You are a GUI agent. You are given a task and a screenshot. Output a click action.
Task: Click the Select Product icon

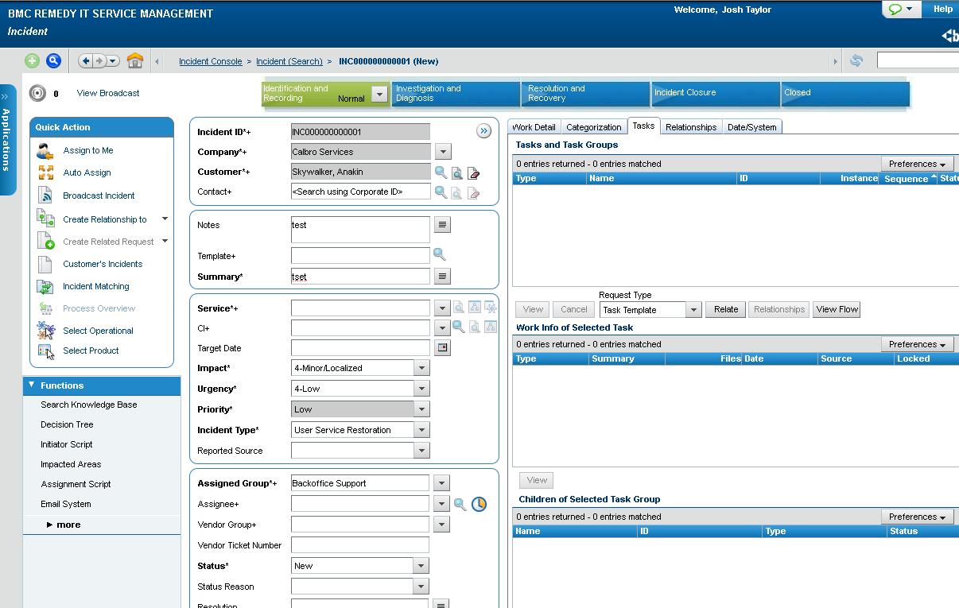45,350
